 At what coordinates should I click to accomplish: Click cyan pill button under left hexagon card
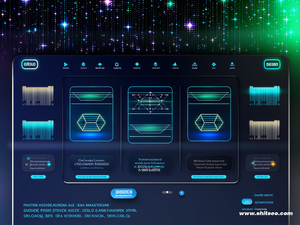coord(92,177)
